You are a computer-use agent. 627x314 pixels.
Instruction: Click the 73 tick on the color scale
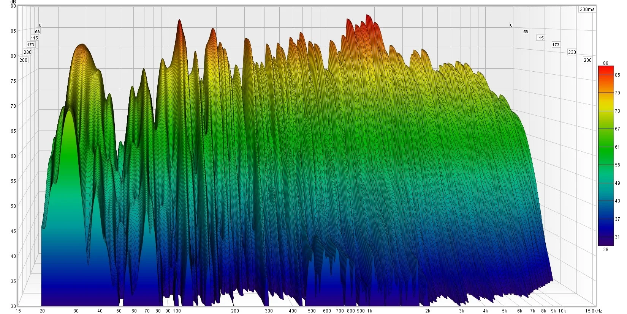click(x=617, y=111)
